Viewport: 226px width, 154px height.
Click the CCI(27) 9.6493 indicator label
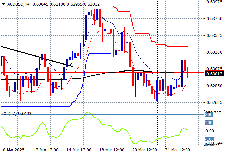coord(17,114)
